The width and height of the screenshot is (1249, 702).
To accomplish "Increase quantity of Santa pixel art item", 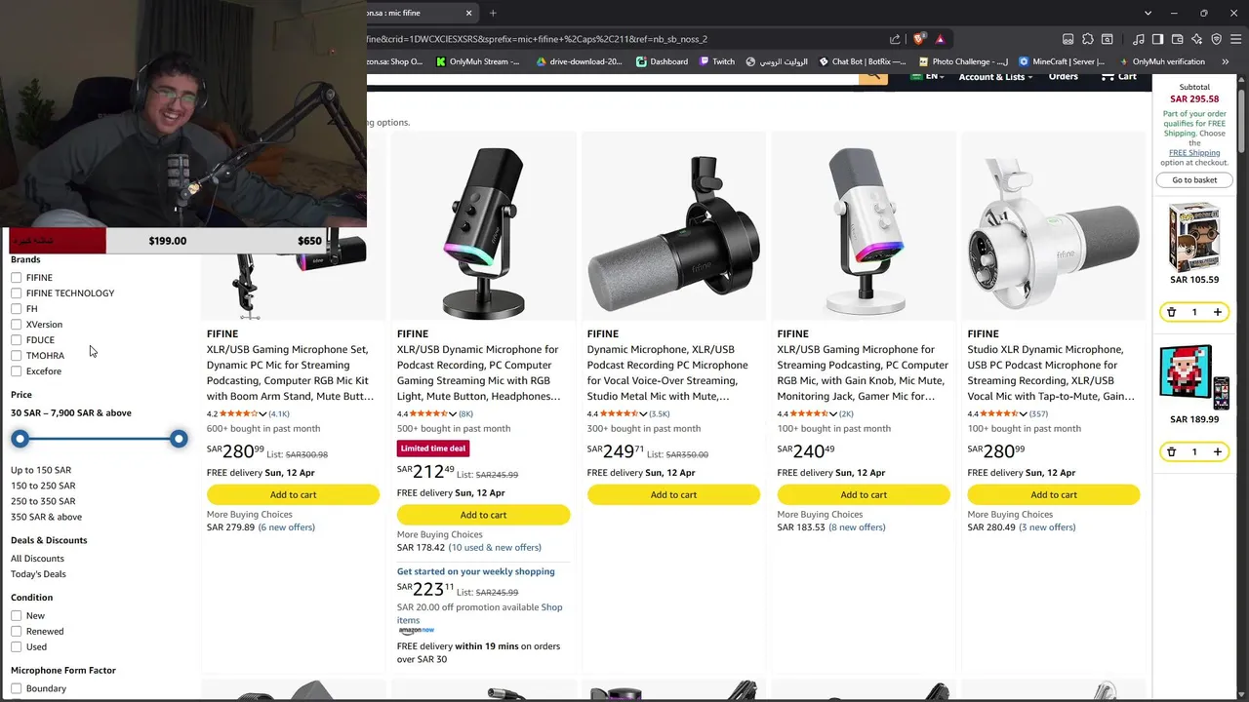I will click(x=1217, y=451).
